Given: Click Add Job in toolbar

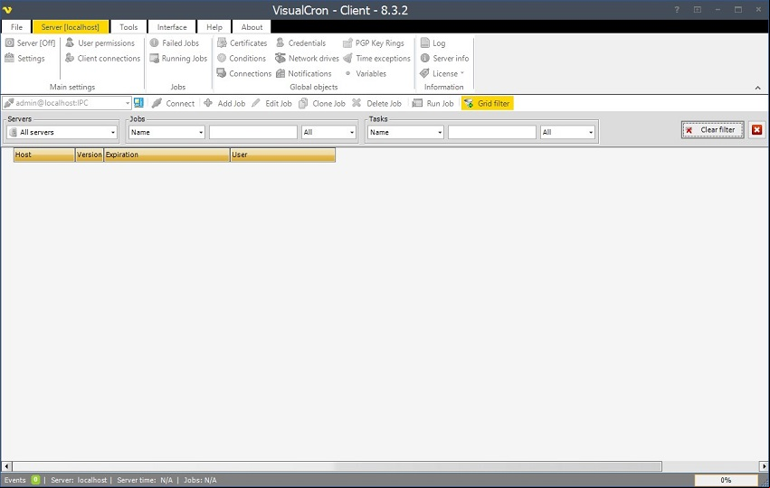Looking at the screenshot, I should pyautogui.click(x=224, y=104).
